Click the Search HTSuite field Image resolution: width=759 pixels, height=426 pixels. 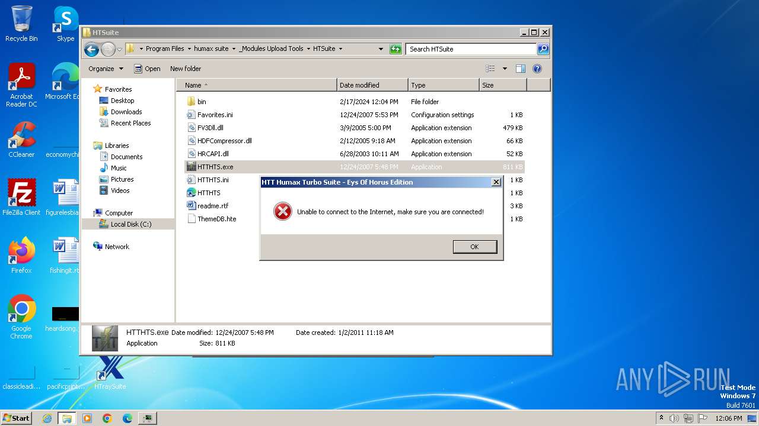pos(471,49)
